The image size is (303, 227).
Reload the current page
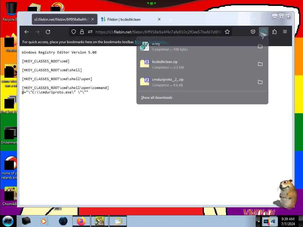[48, 32]
